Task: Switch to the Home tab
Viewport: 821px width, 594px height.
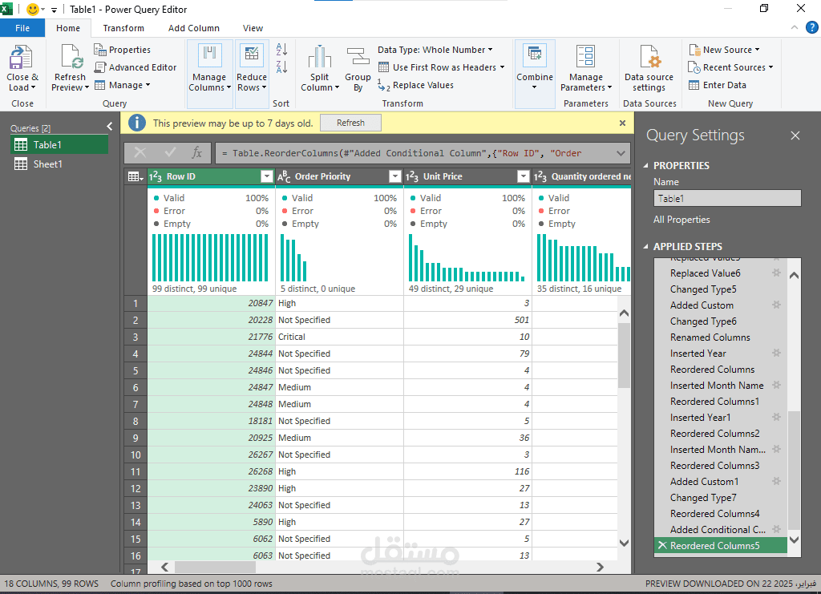Action: (x=68, y=28)
